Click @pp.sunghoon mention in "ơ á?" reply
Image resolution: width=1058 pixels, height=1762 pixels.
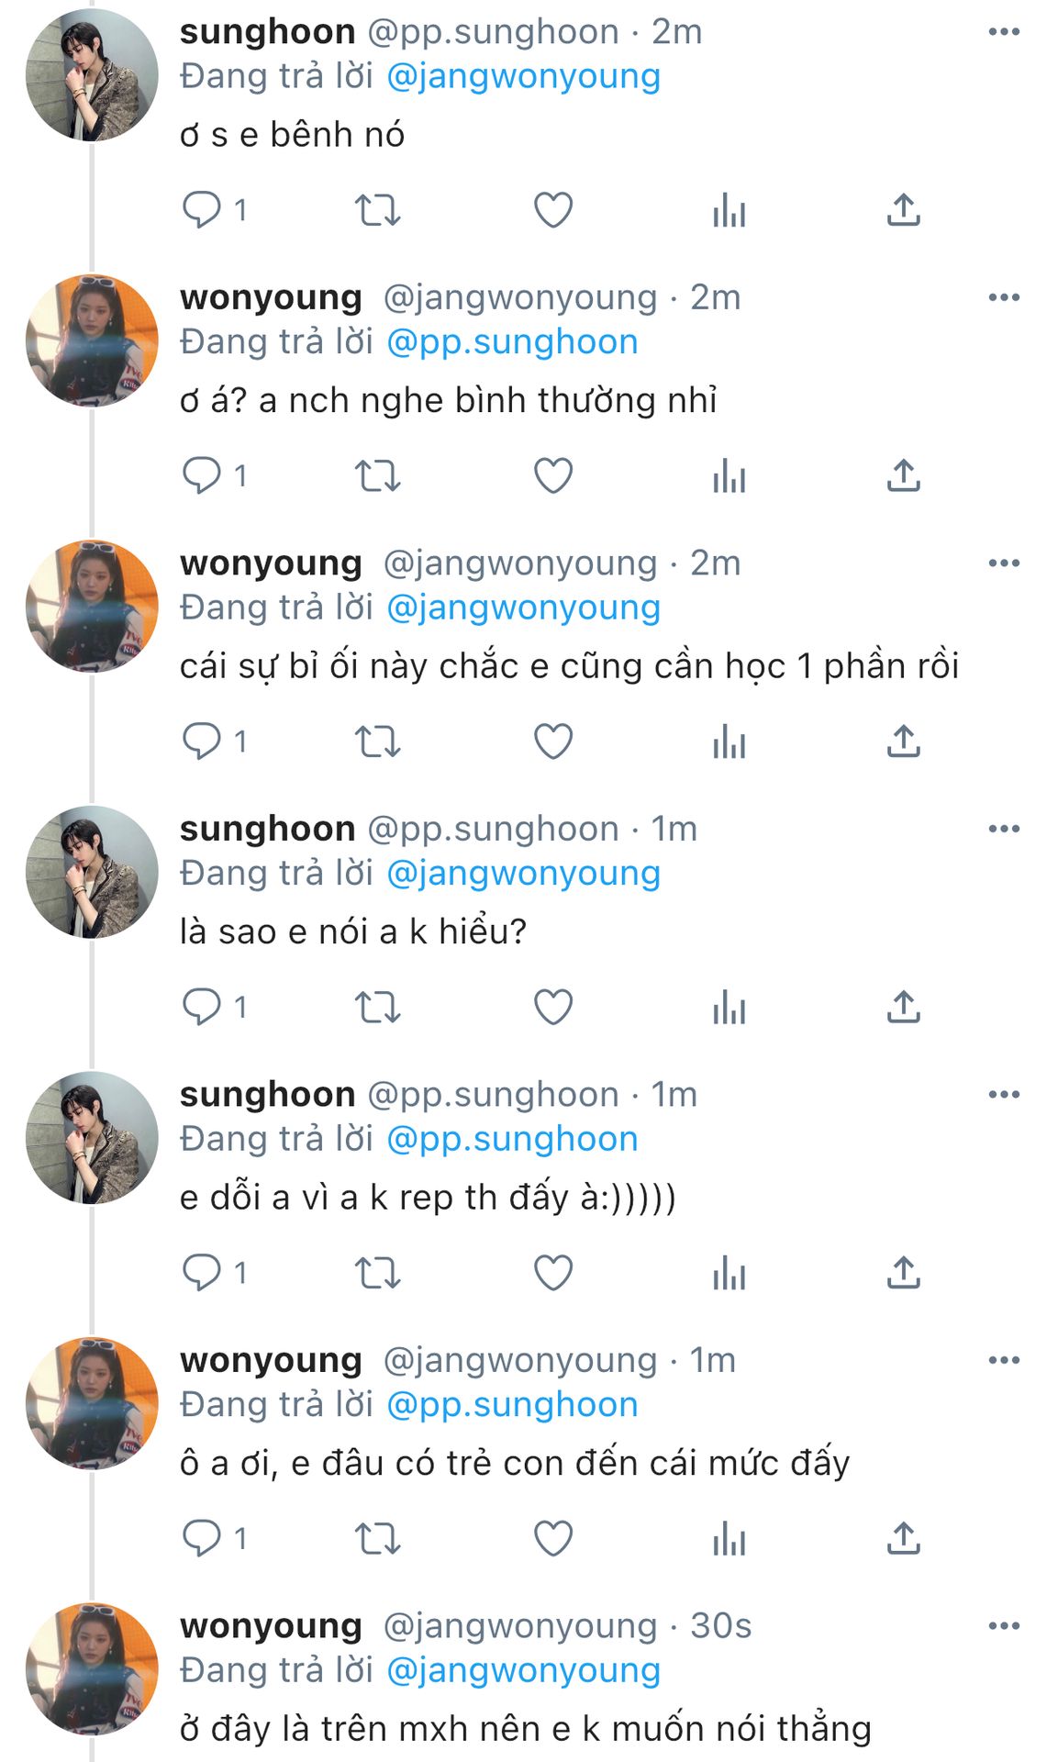tap(512, 342)
